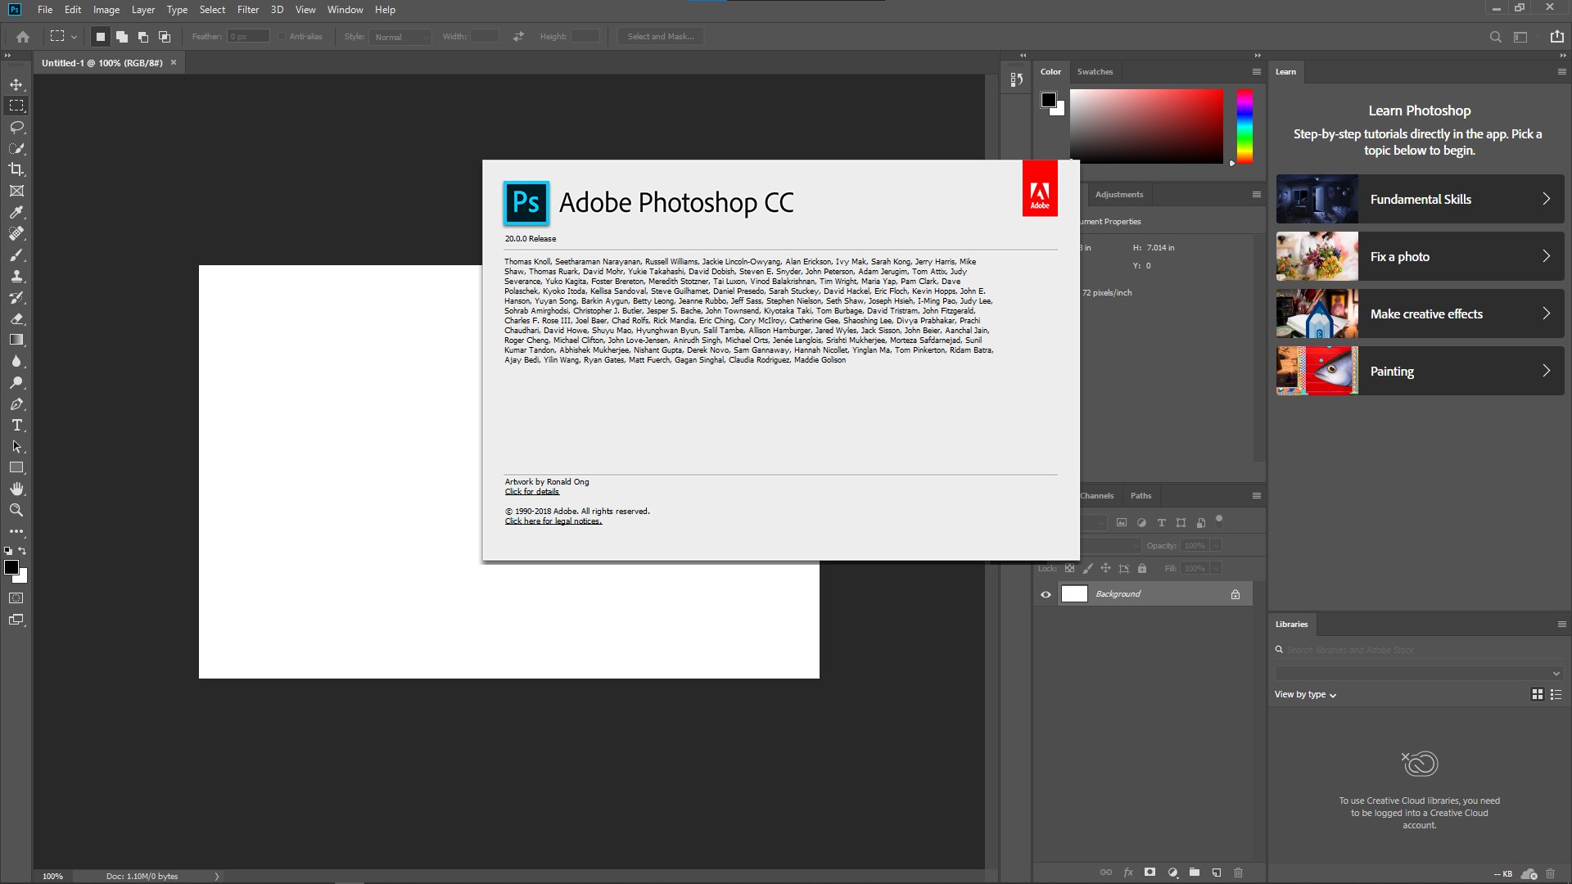Enable the Anti-alias checkbox

(282, 37)
